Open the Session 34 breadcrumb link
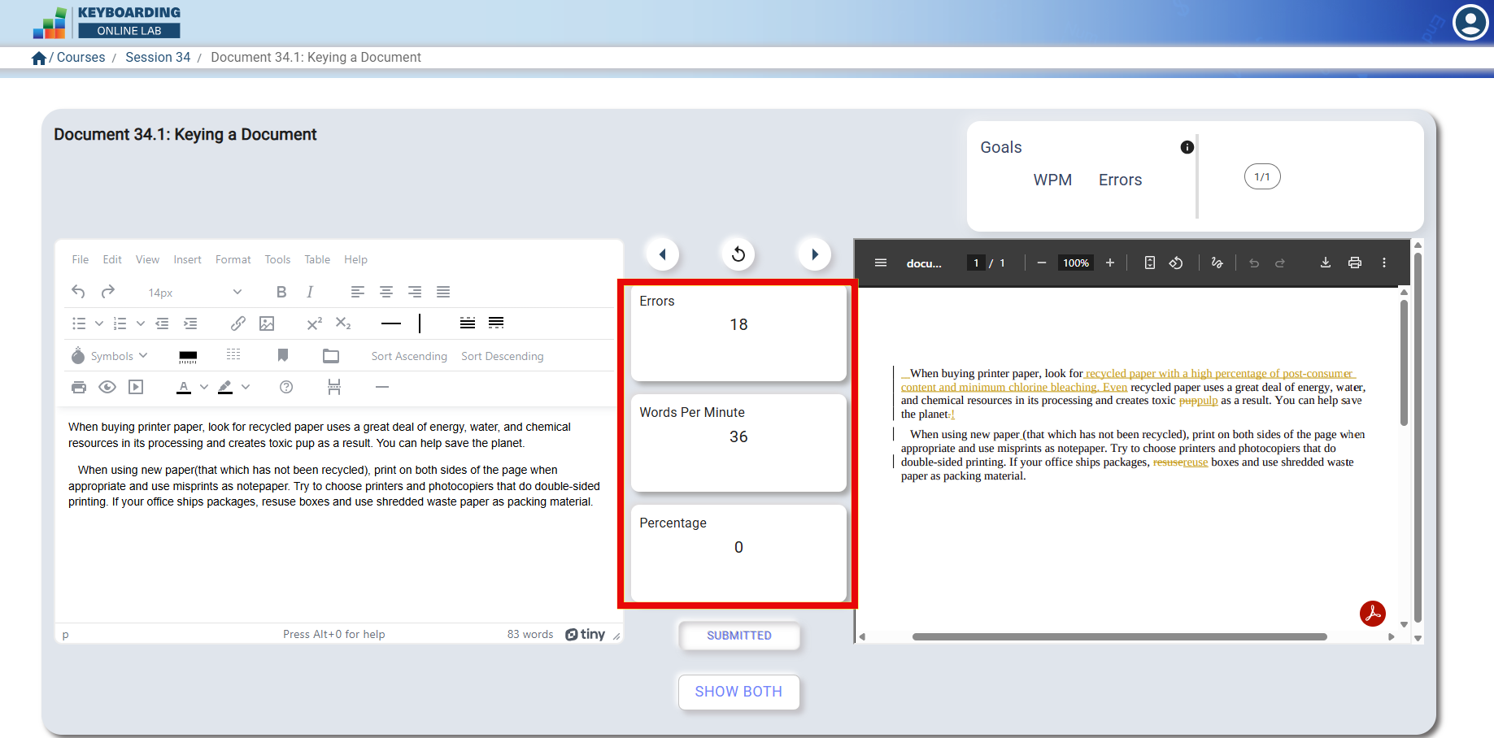This screenshot has width=1494, height=738. 158,57
